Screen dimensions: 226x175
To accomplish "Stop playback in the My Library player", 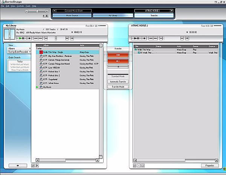I will point(29,38).
